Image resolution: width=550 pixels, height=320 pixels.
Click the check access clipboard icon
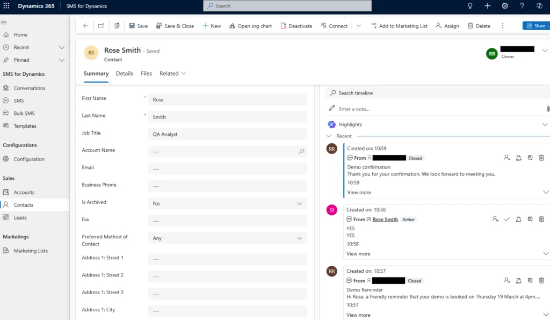click(117, 26)
